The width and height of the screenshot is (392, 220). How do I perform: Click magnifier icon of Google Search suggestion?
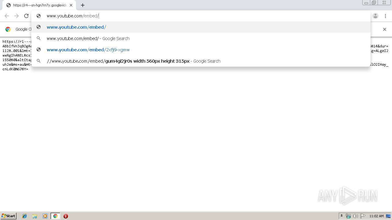pos(39,38)
